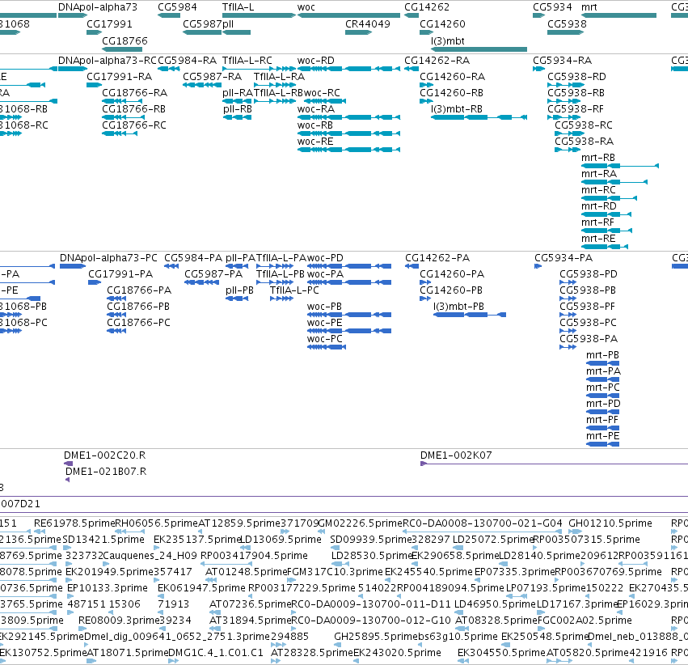The width and height of the screenshot is (688, 665).
Task: Select protein label CG5938-PF
Action: pyautogui.click(x=587, y=307)
